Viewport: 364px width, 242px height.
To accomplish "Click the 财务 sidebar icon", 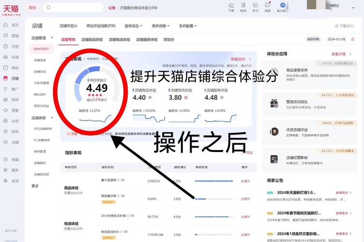I will (6, 131).
